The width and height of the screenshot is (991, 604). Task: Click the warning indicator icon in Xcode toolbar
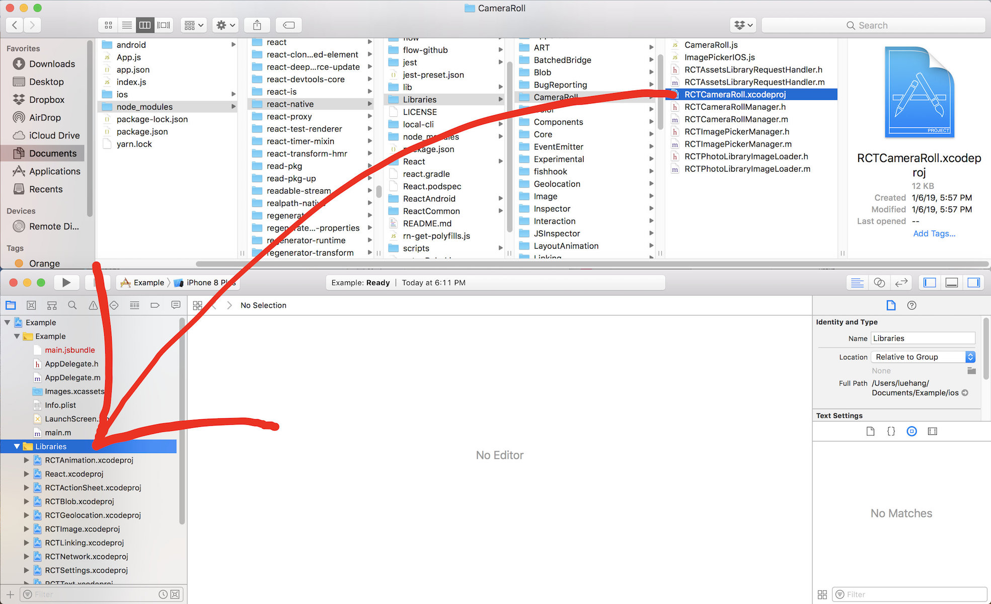(x=92, y=305)
